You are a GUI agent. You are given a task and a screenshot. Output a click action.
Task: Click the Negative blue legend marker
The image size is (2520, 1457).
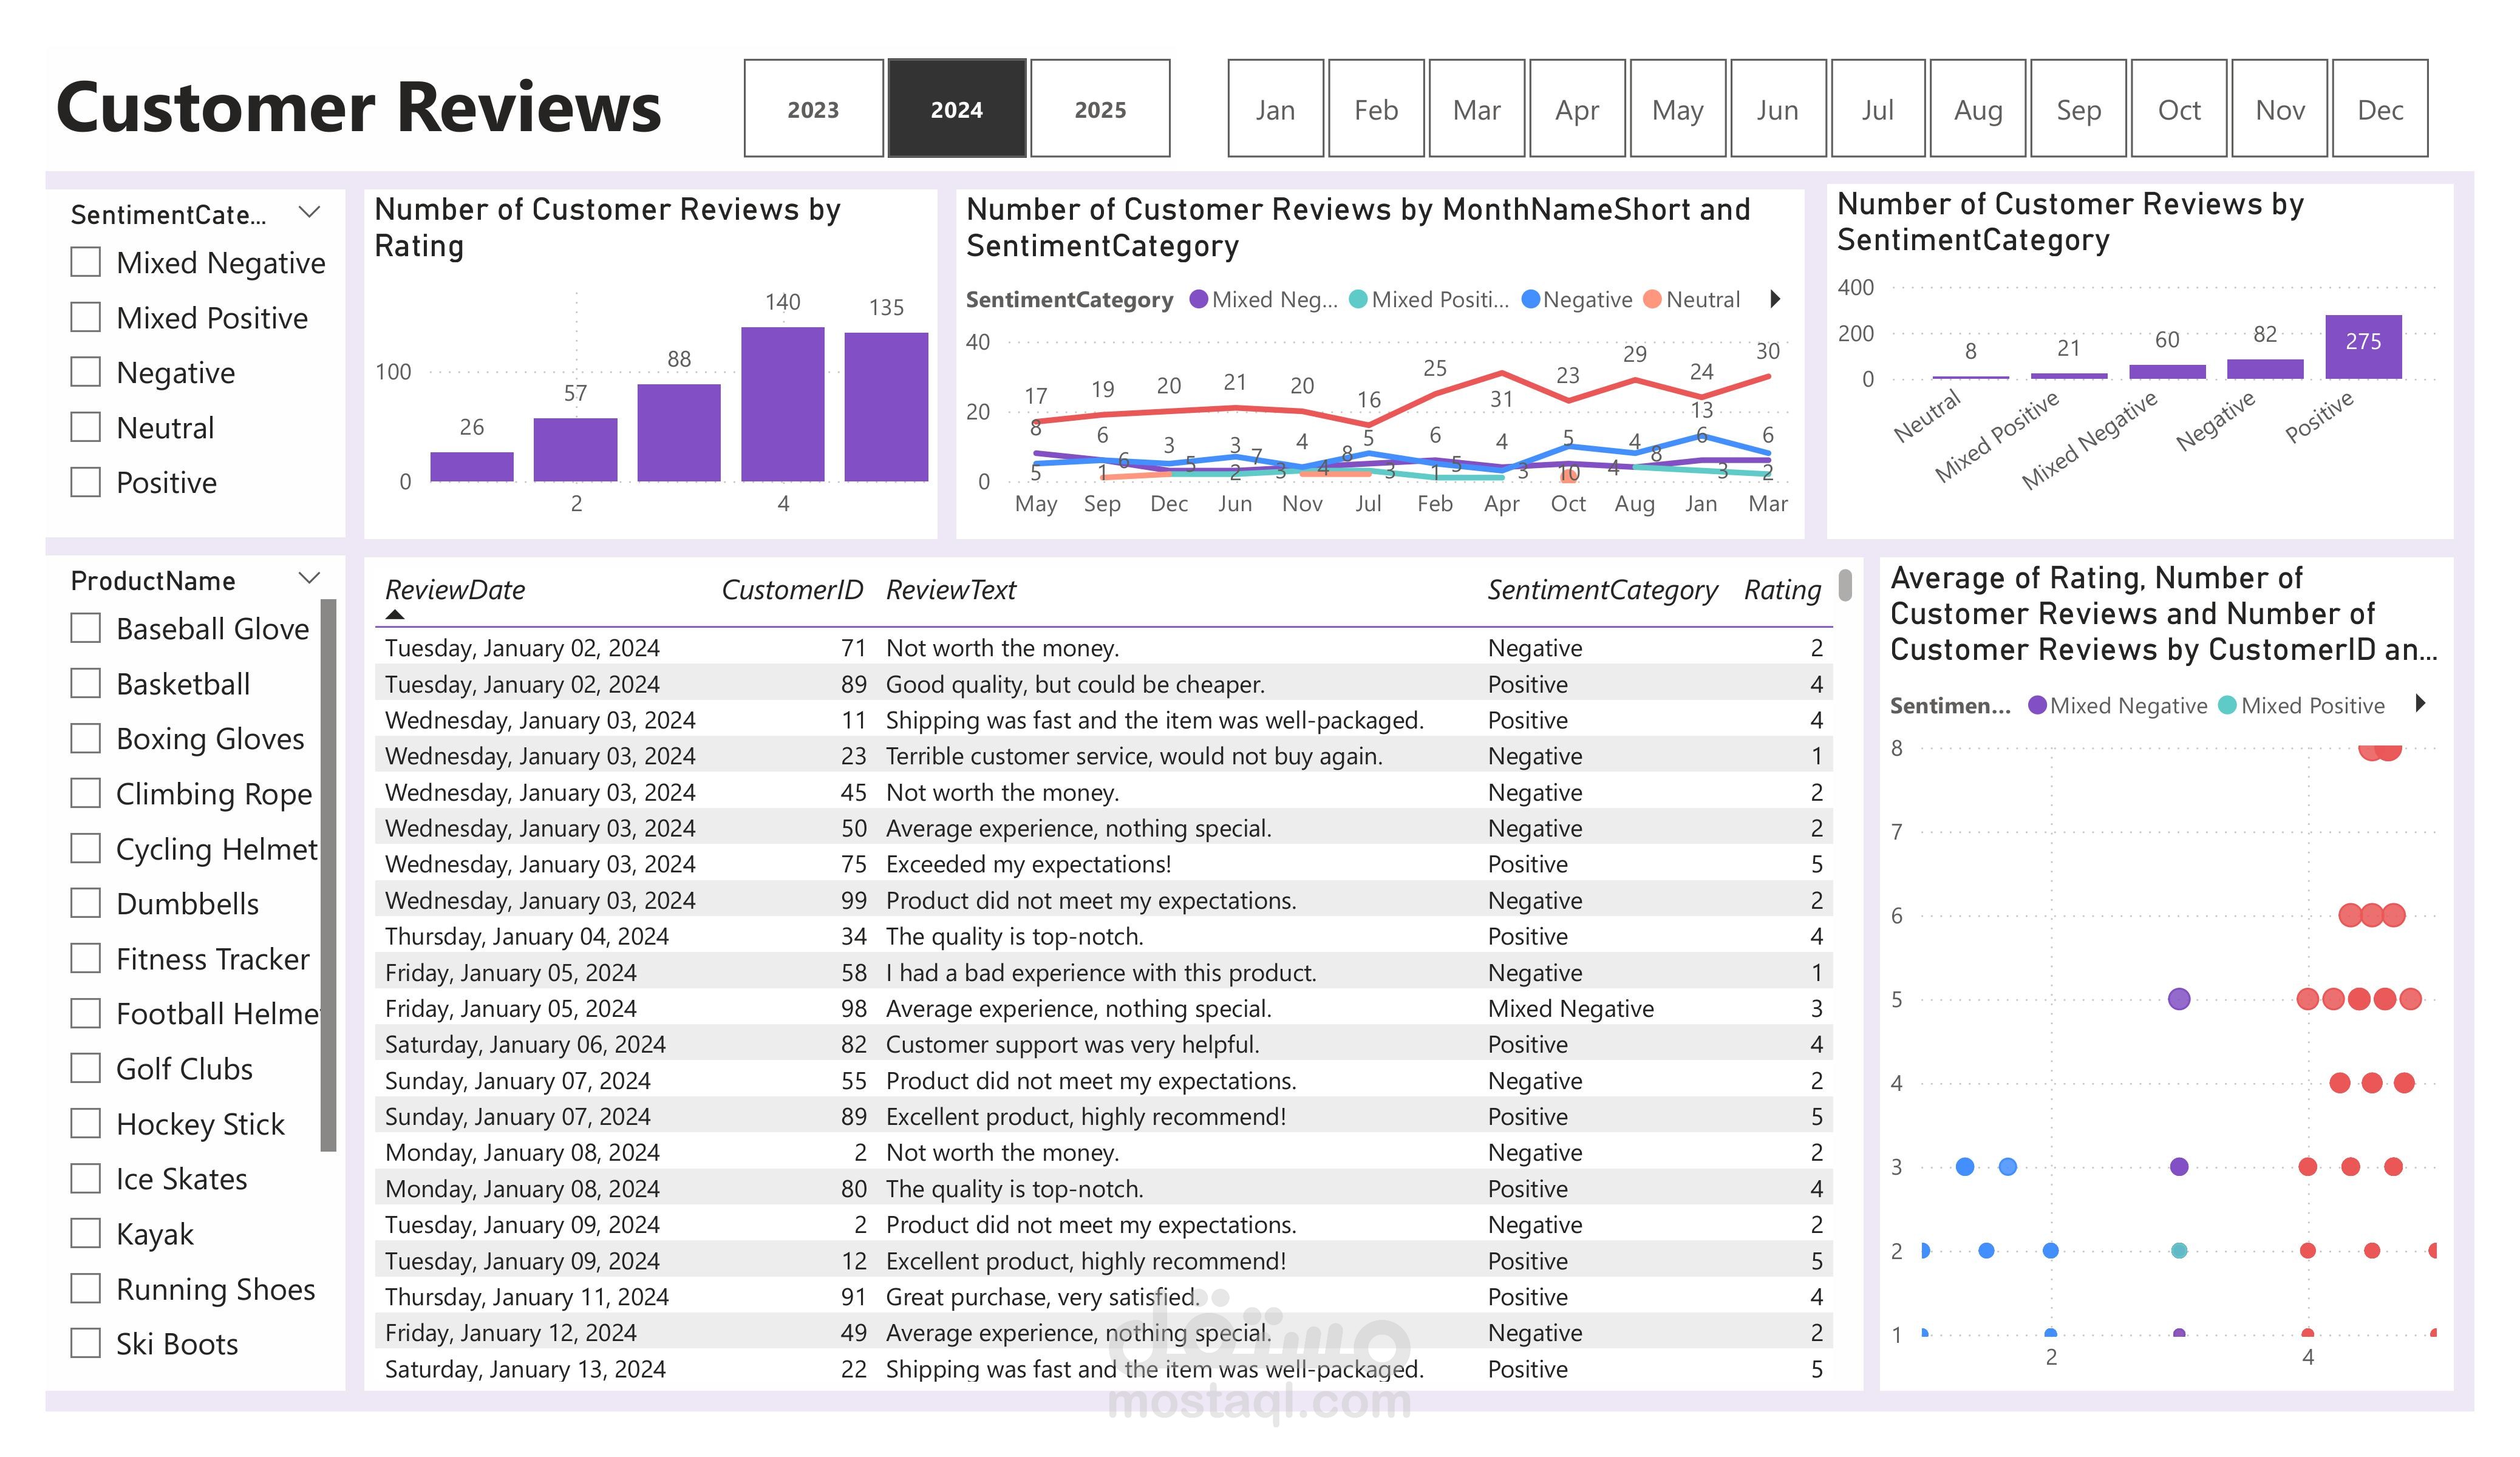pos(1530,299)
